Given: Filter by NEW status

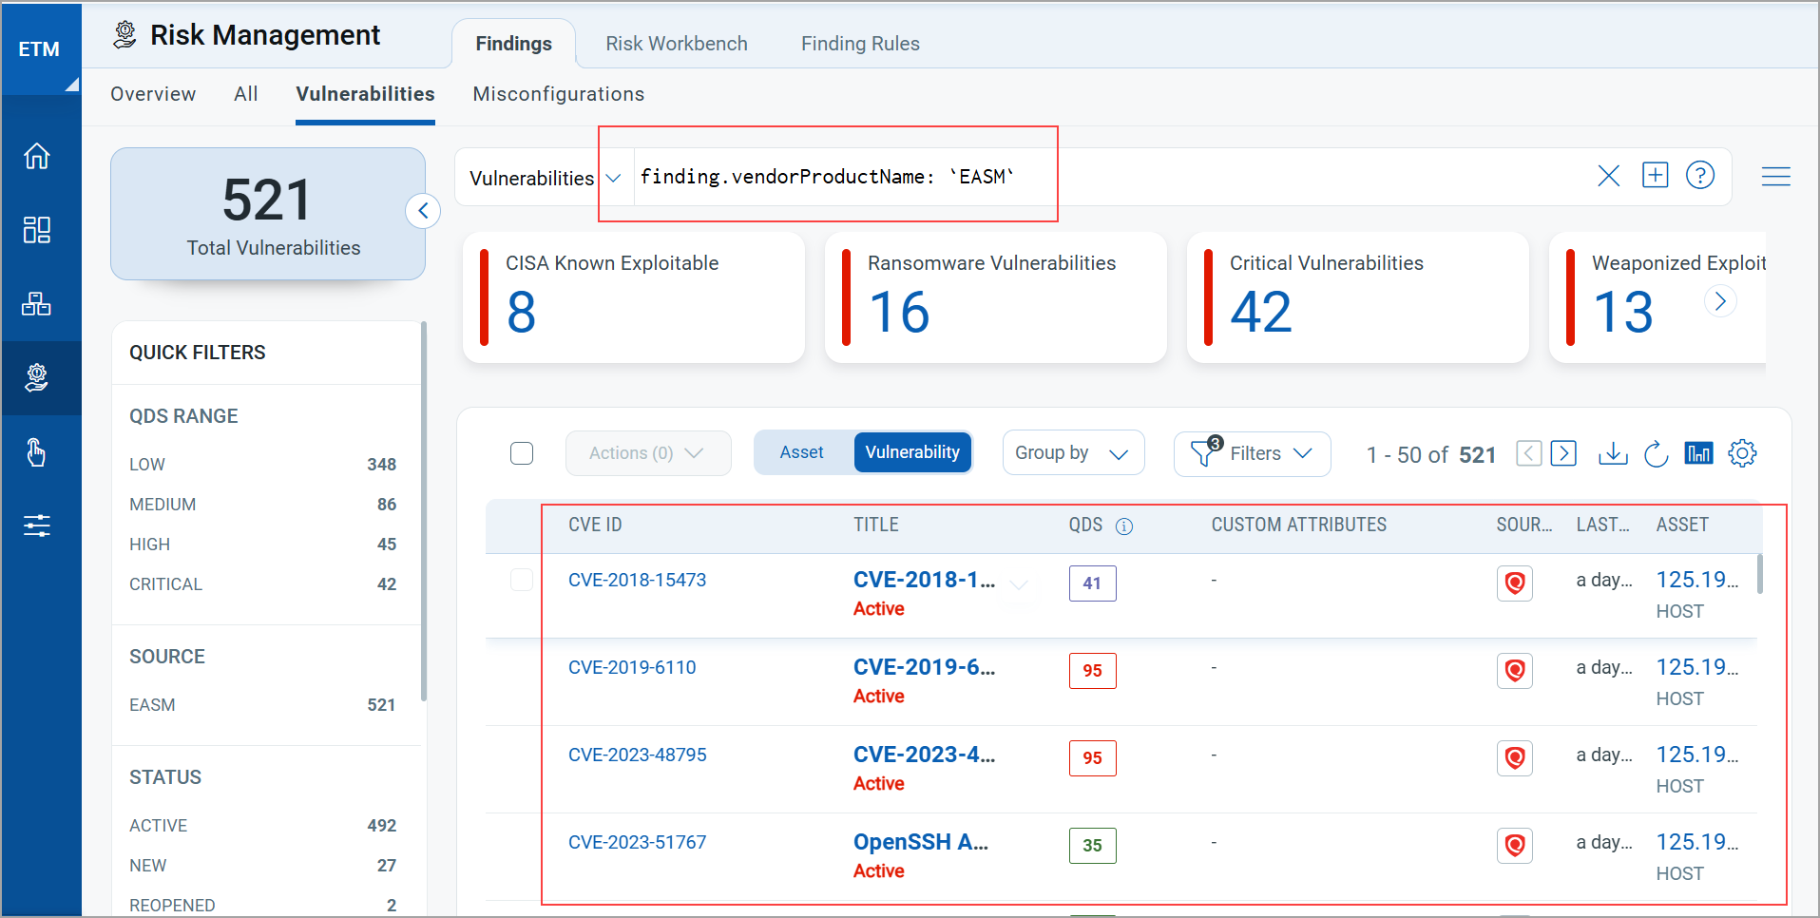Looking at the screenshot, I should click(x=262, y=866).
